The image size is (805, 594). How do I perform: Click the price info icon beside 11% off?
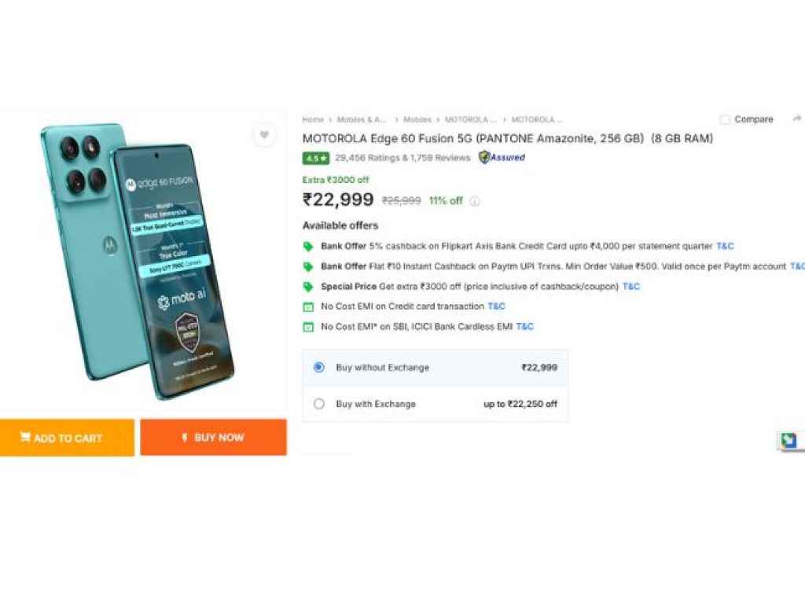pyautogui.click(x=474, y=201)
